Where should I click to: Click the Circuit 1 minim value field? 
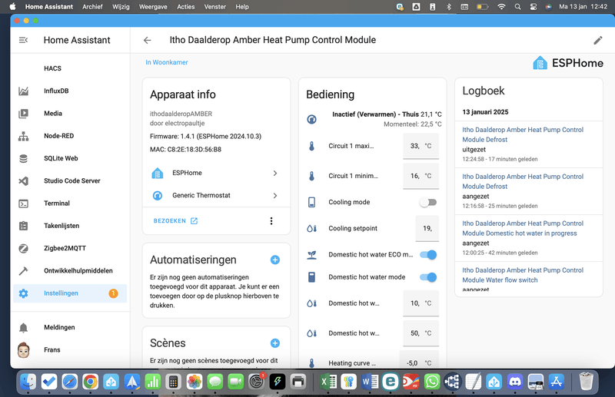point(421,176)
